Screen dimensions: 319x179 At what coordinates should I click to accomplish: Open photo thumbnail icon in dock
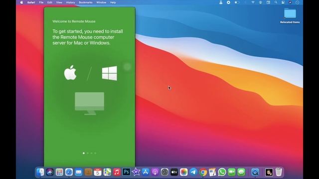[x=269, y=172]
